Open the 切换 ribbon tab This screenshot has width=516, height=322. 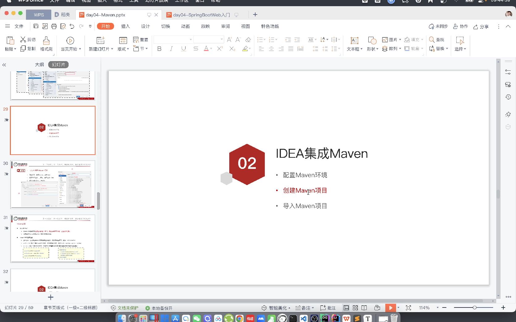(x=166, y=26)
